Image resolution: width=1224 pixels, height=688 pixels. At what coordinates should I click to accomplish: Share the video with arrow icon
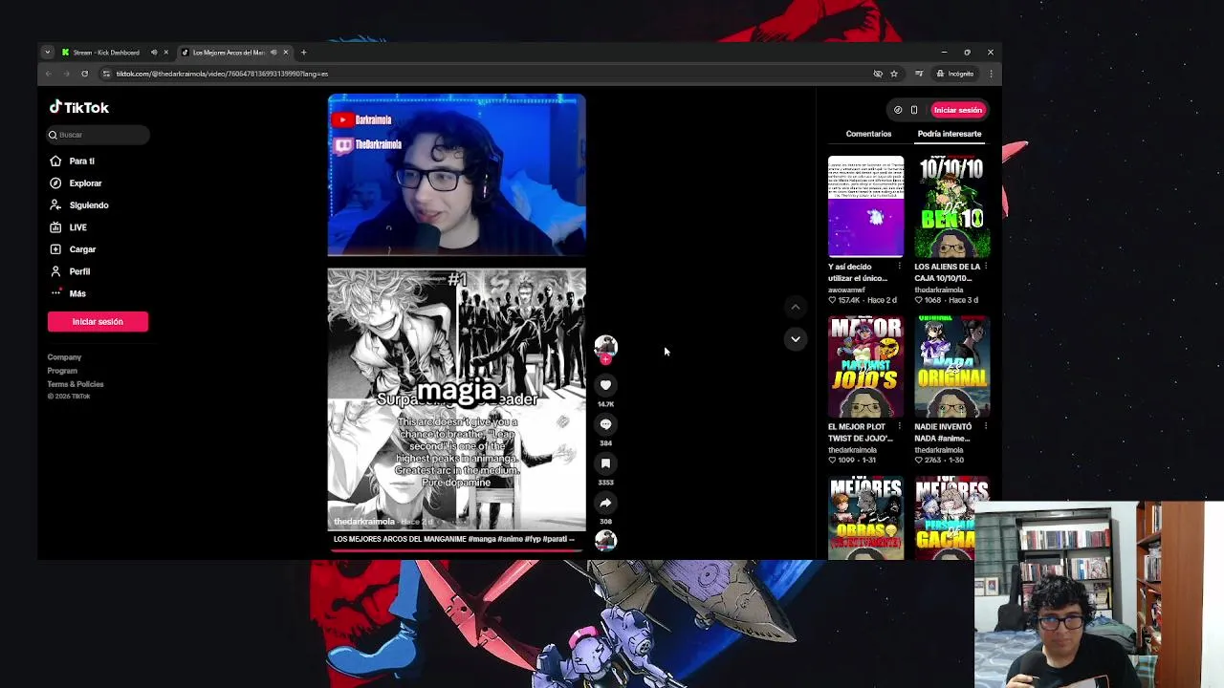pyautogui.click(x=605, y=503)
